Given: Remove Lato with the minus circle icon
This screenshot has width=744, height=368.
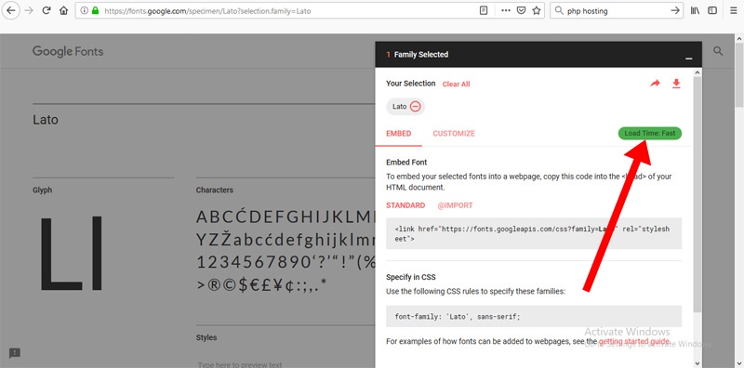Looking at the screenshot, I should click(x=415, y=106).
